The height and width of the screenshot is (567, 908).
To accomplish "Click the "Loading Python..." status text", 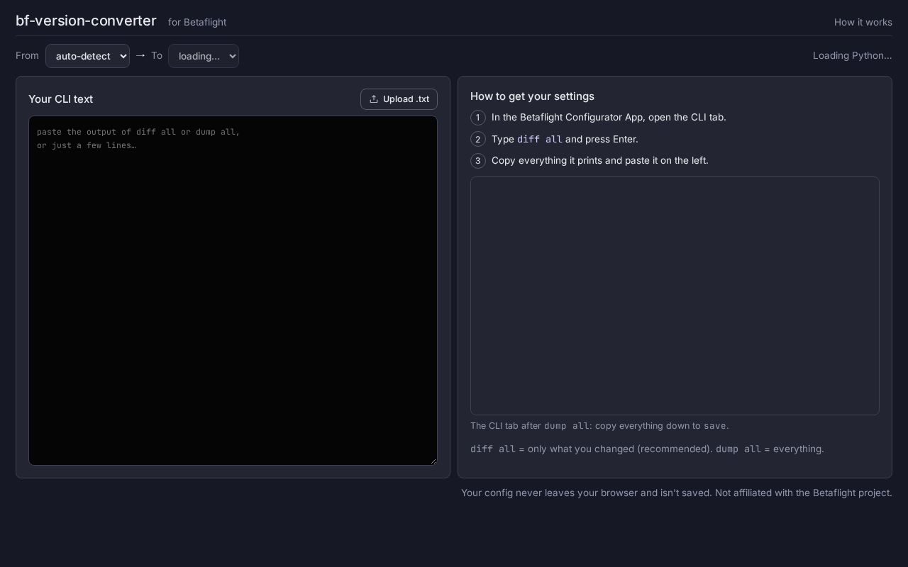I will (x=853, y=55).
